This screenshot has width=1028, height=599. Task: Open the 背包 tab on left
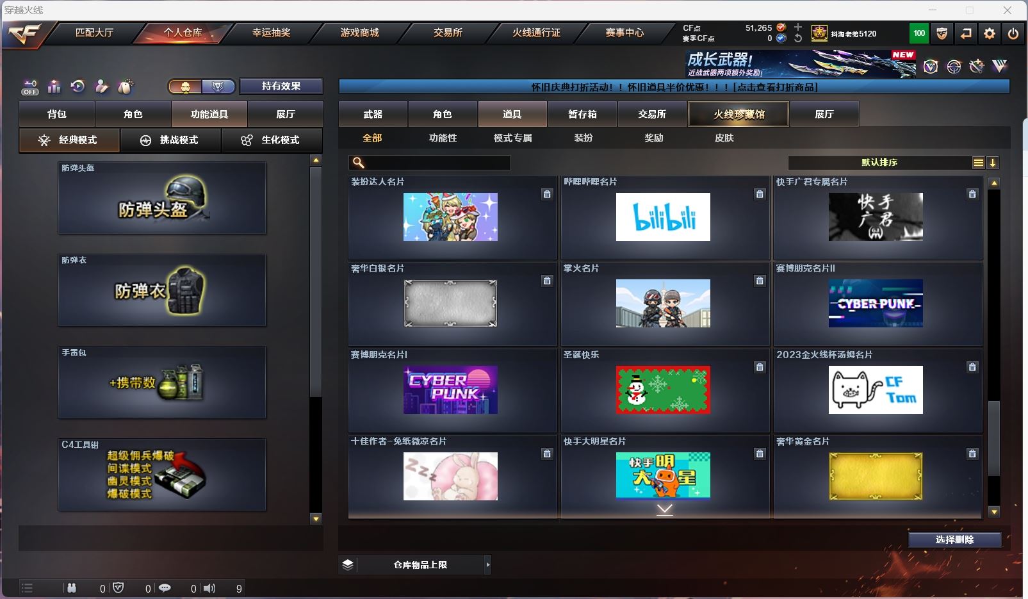(x=57, y=114)
